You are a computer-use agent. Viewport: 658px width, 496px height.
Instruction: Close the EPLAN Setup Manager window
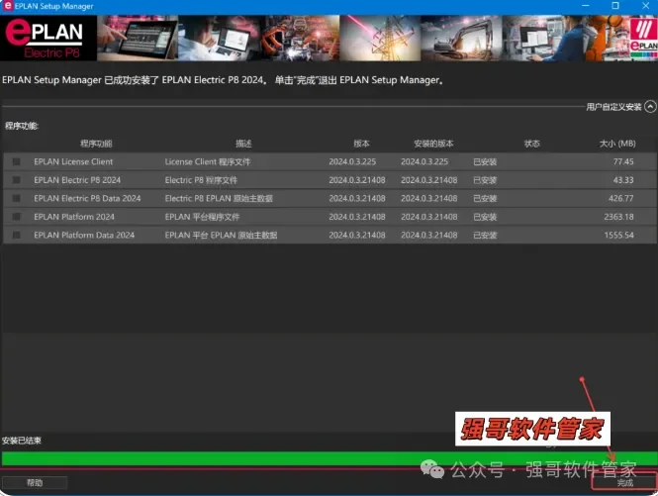tap(645, 6)
